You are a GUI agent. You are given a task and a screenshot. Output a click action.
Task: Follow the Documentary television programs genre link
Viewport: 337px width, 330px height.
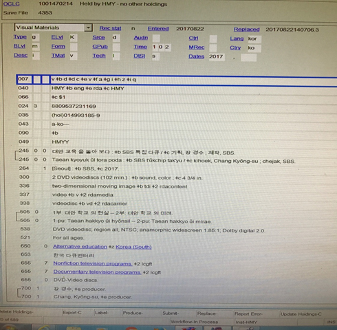97,272
